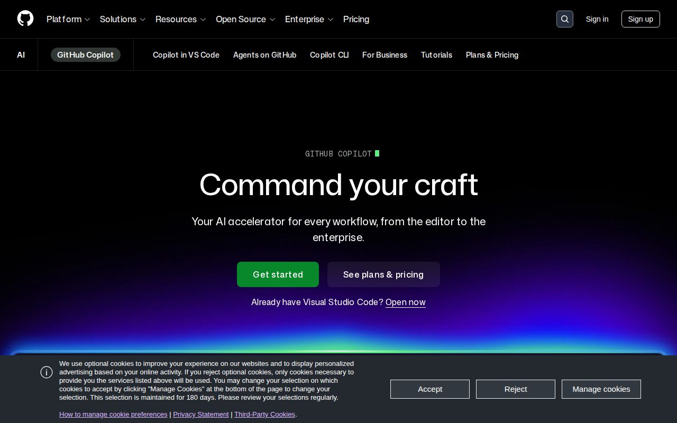Viewport: 677px width, 423px height.
Task: Expand the Resources menu
Action: (180, 19)
